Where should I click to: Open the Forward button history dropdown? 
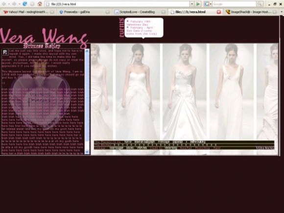click(19, 4)
